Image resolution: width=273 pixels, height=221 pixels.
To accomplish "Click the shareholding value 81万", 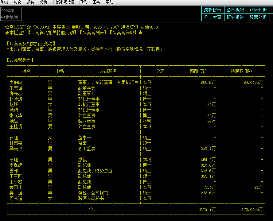I will [x=259, y=187].
